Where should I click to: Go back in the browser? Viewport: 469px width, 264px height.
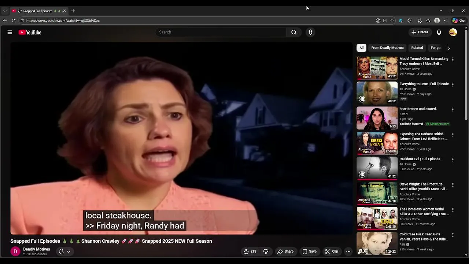pos(5,21)
